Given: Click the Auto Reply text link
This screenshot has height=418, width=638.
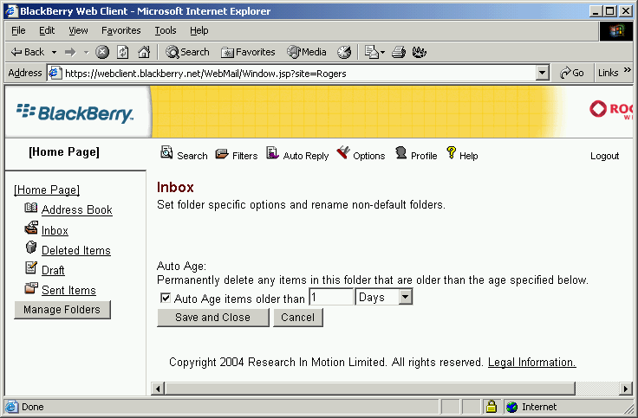Looking at the screenshot, I should click(306, 156).
